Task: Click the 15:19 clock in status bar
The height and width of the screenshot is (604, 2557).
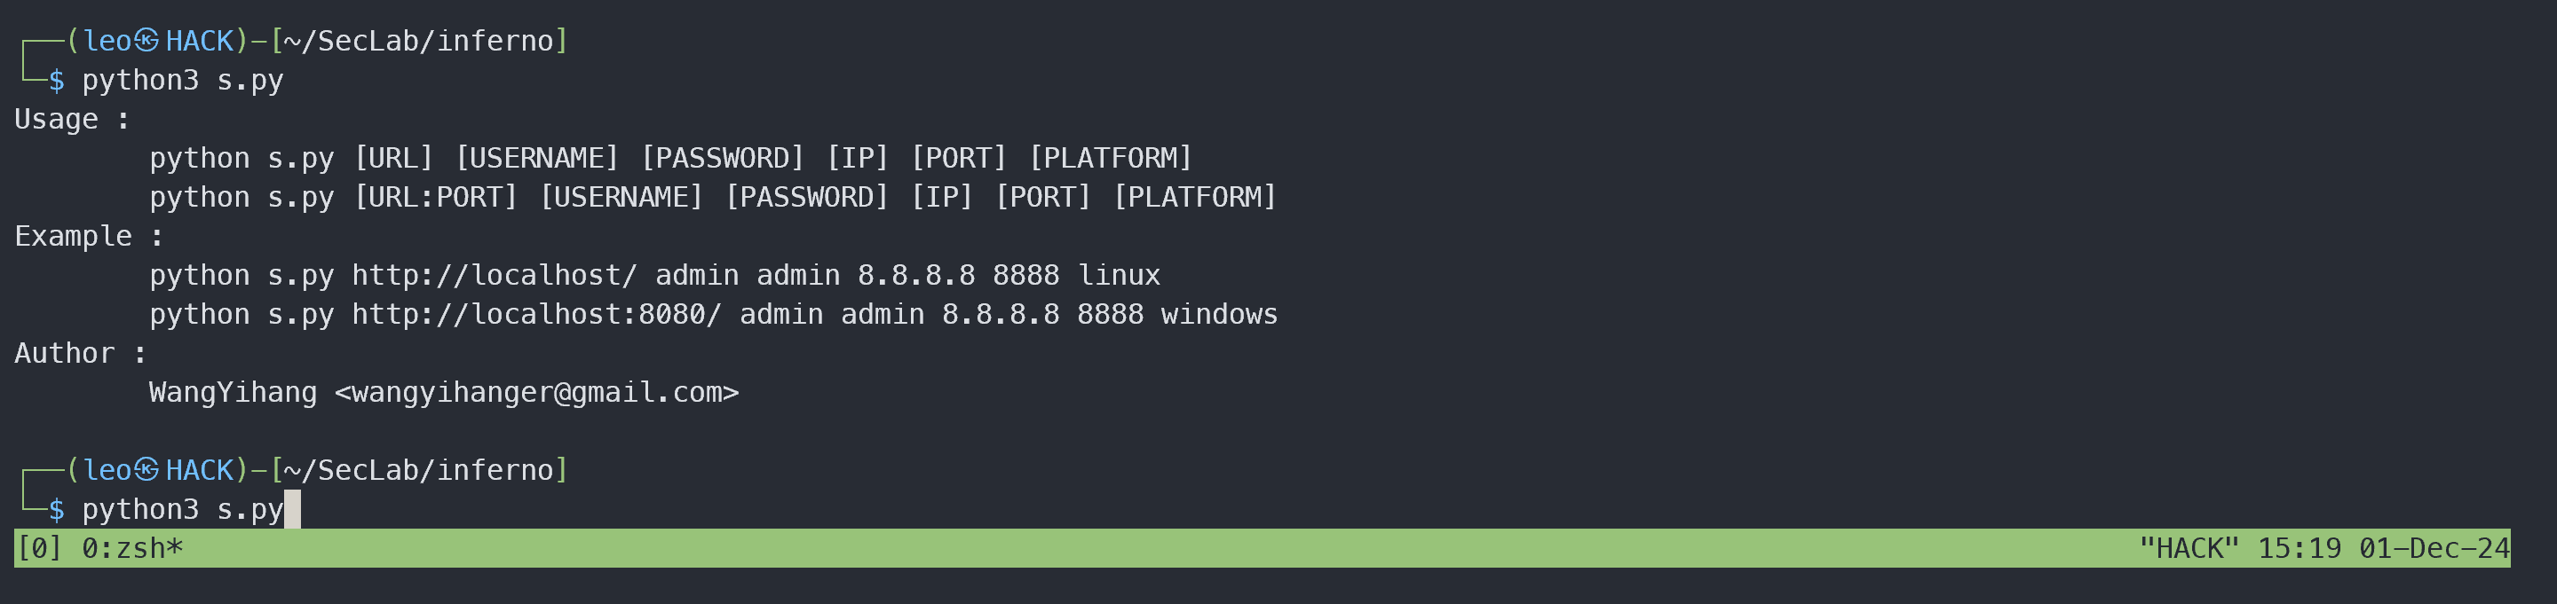Action: [x=2299, y=548]
